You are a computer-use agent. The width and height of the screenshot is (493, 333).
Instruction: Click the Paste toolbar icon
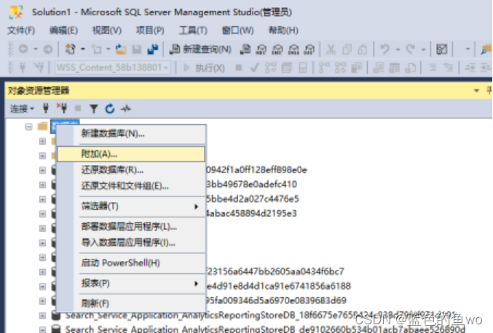363,49
